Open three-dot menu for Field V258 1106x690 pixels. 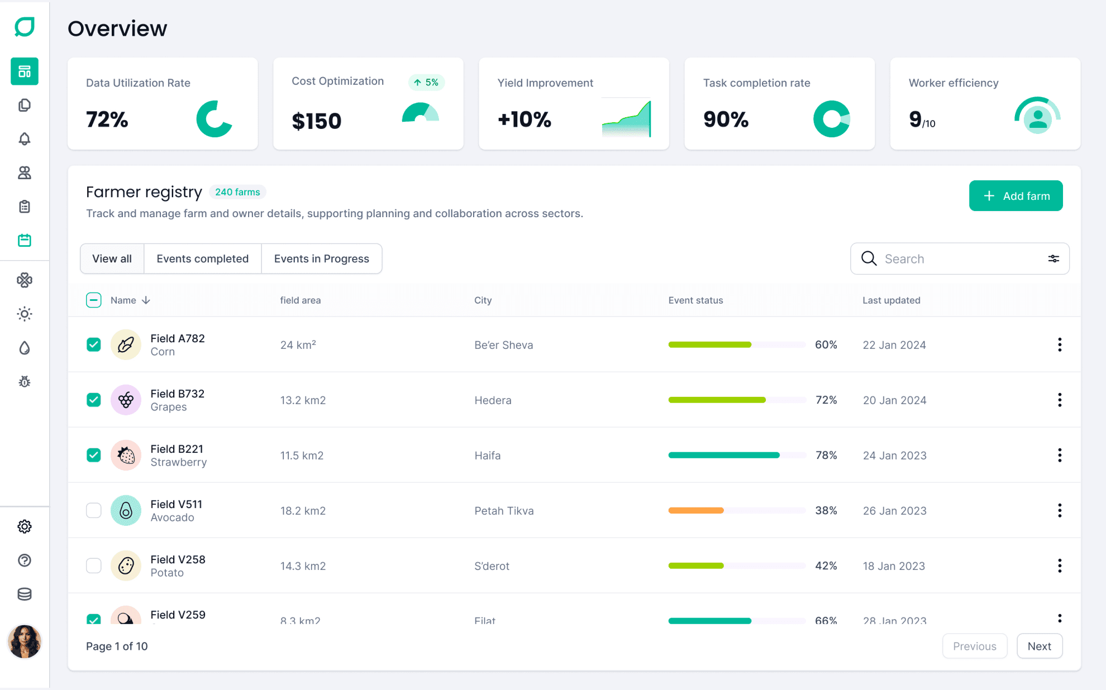pos(1059,566)
